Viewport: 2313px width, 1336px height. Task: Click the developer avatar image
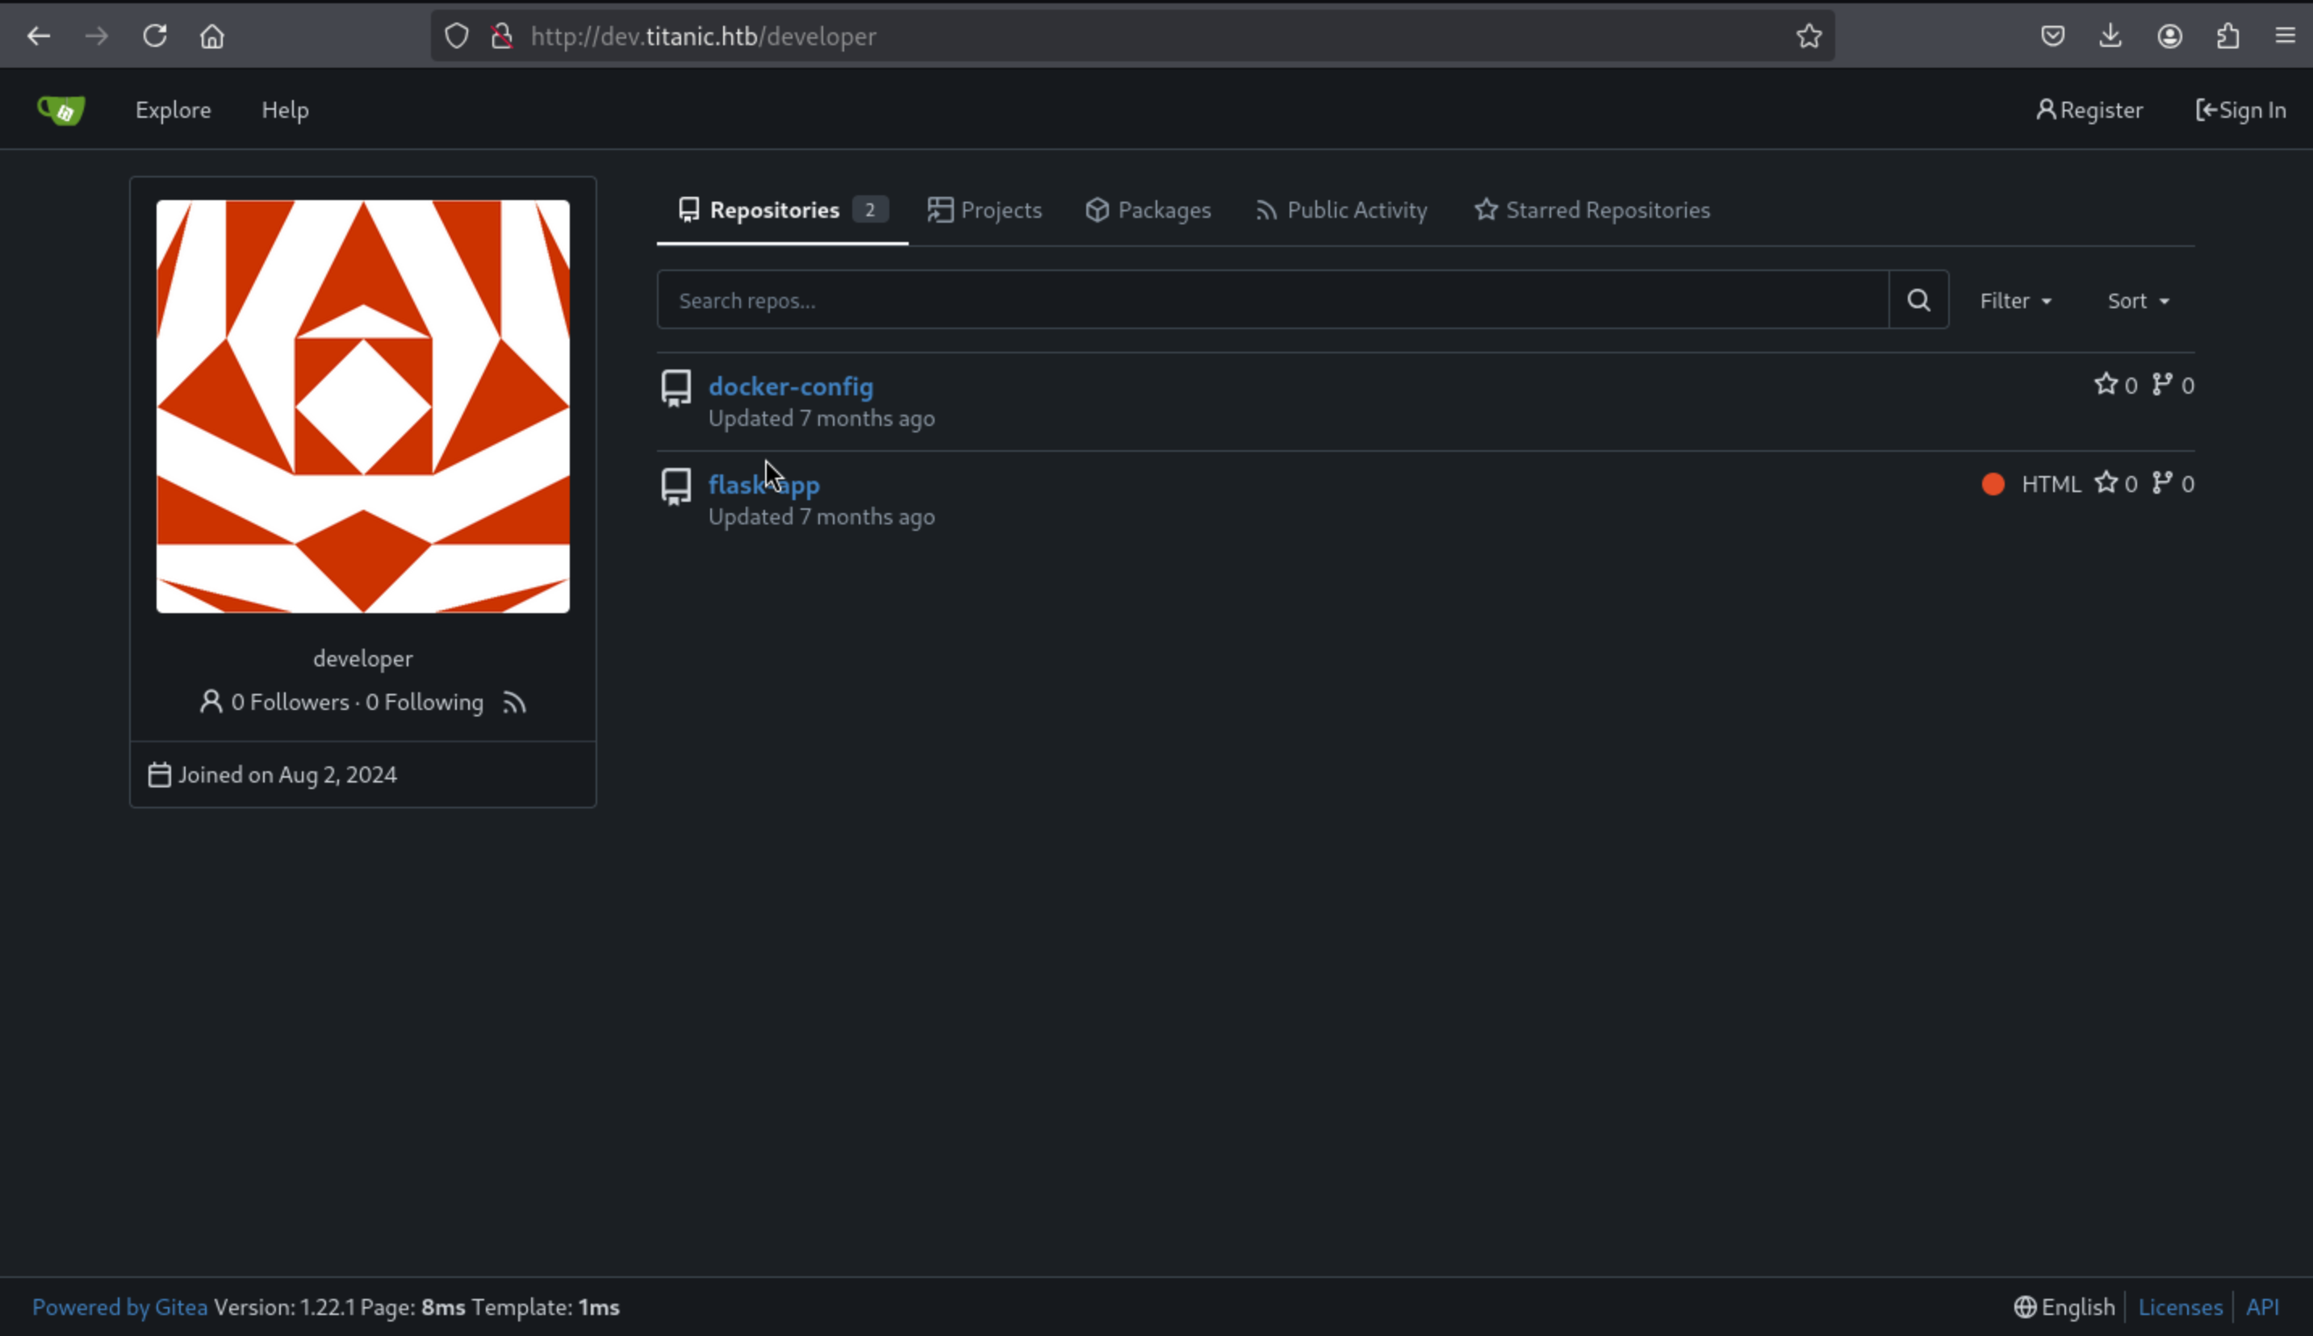[362, 407]
